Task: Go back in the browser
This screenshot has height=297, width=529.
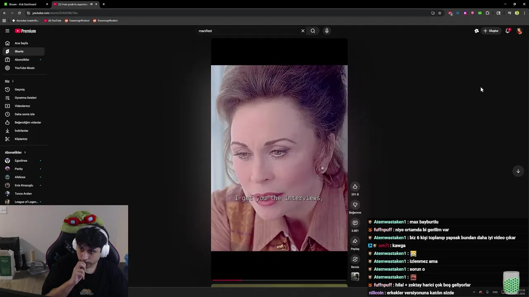Action: click(5, 13)
